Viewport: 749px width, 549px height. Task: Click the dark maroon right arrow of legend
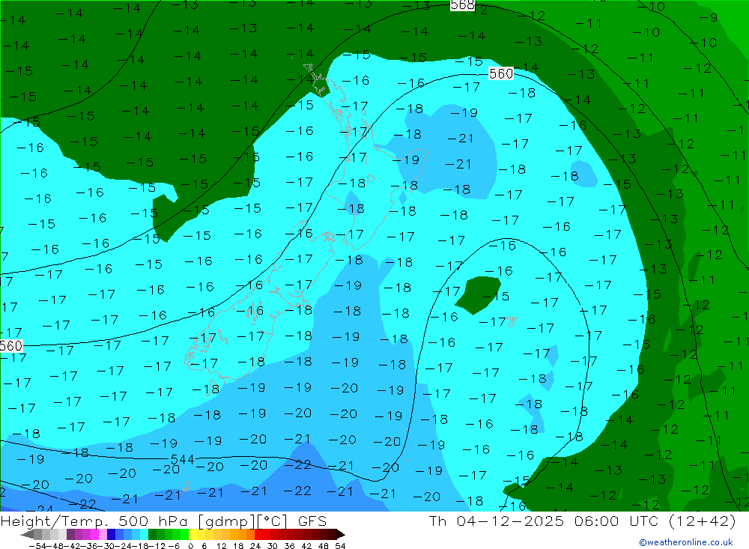(340, 534)
